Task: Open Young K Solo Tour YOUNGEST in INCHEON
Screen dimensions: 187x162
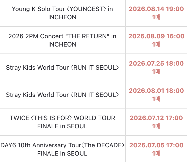Action: tap(62, 13)
